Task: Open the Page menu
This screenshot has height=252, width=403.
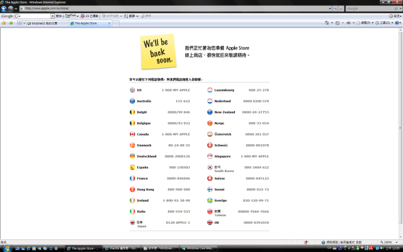Action: [x=365, y=23]
